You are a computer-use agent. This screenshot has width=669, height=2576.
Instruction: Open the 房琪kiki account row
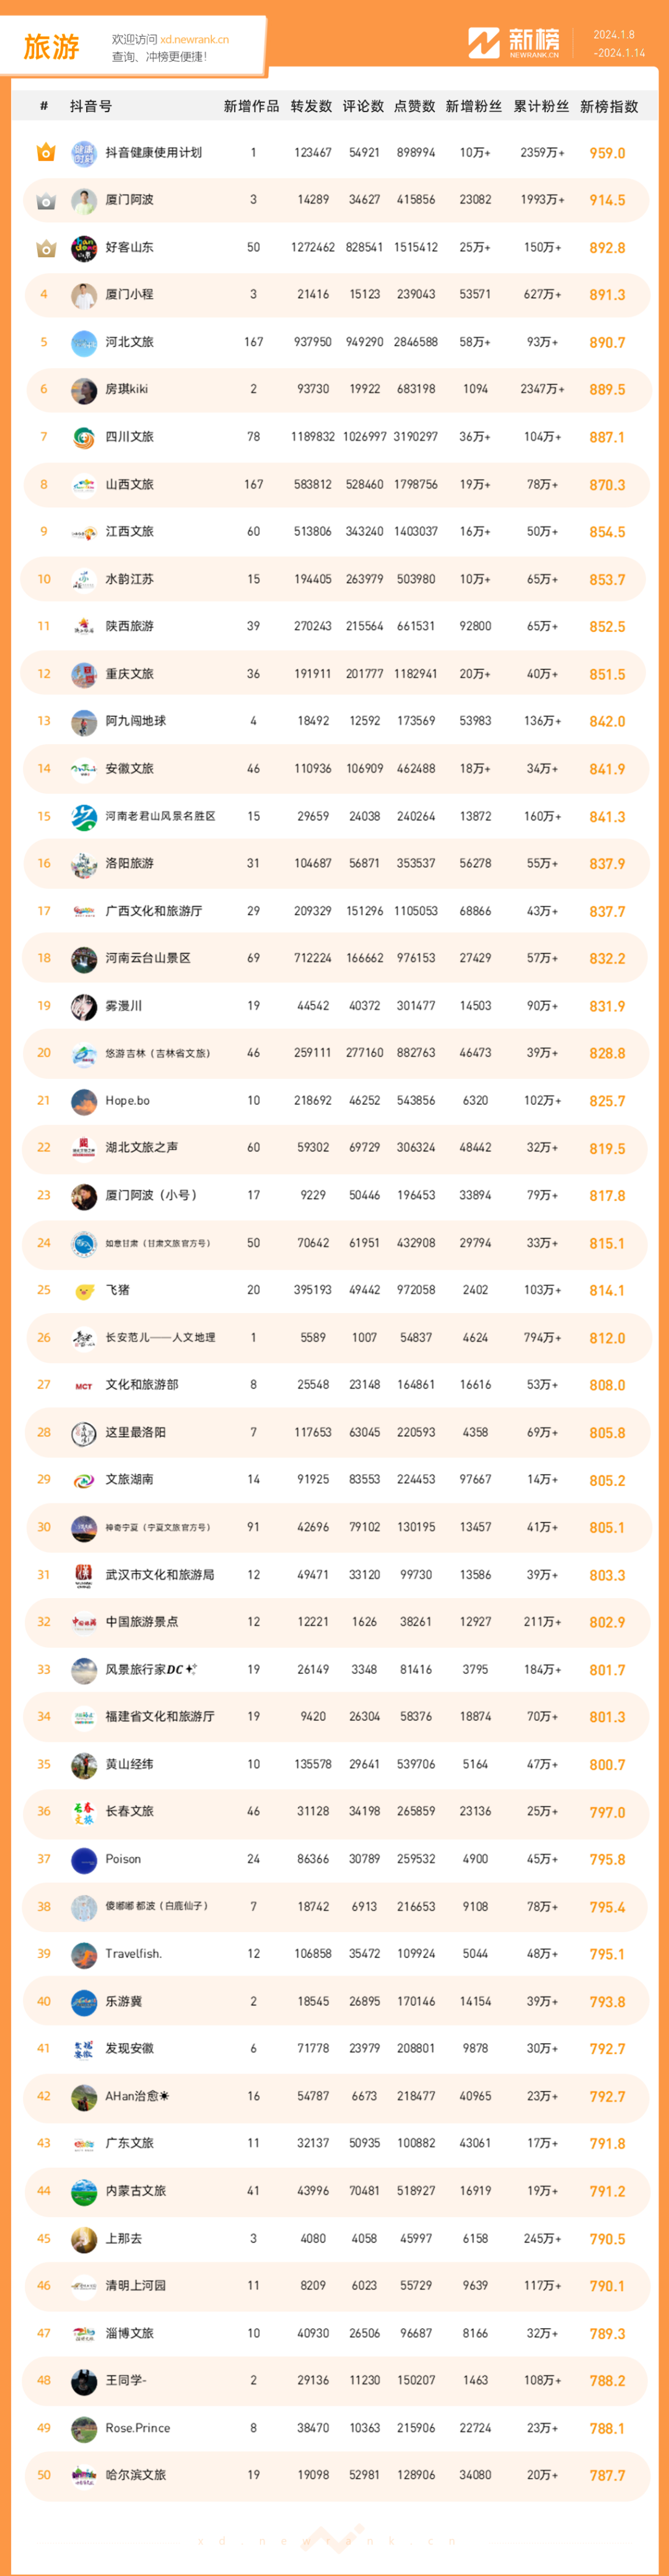(x=337, y=390)
